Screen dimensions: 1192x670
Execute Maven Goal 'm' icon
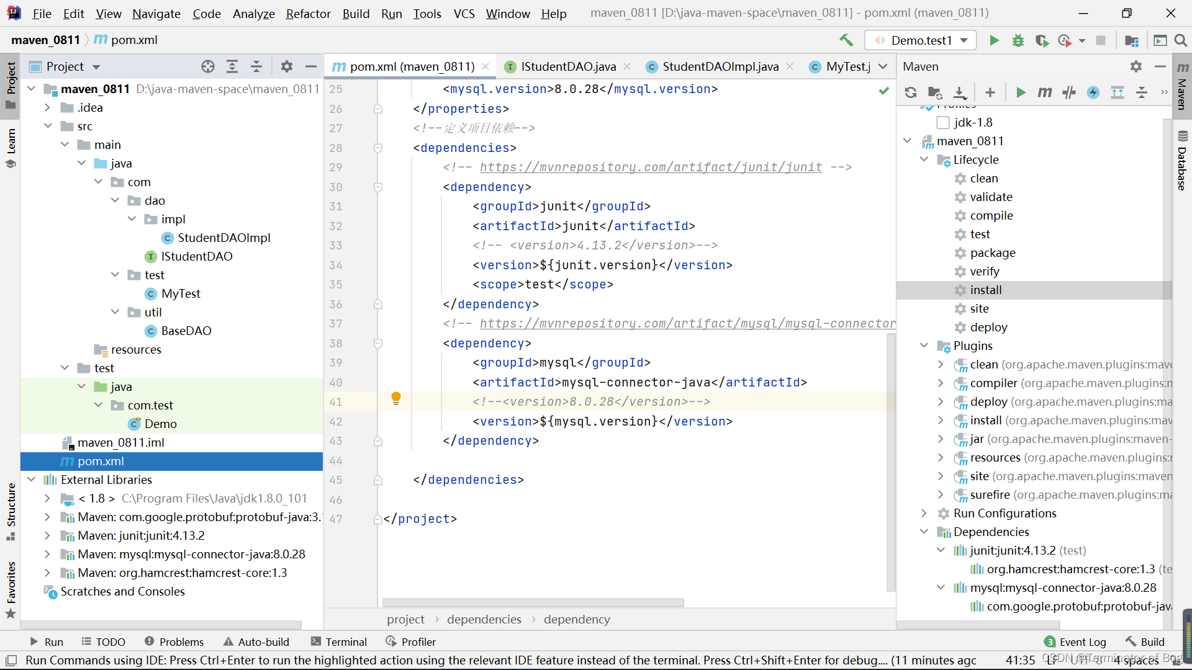click(x=1045, y=92)
